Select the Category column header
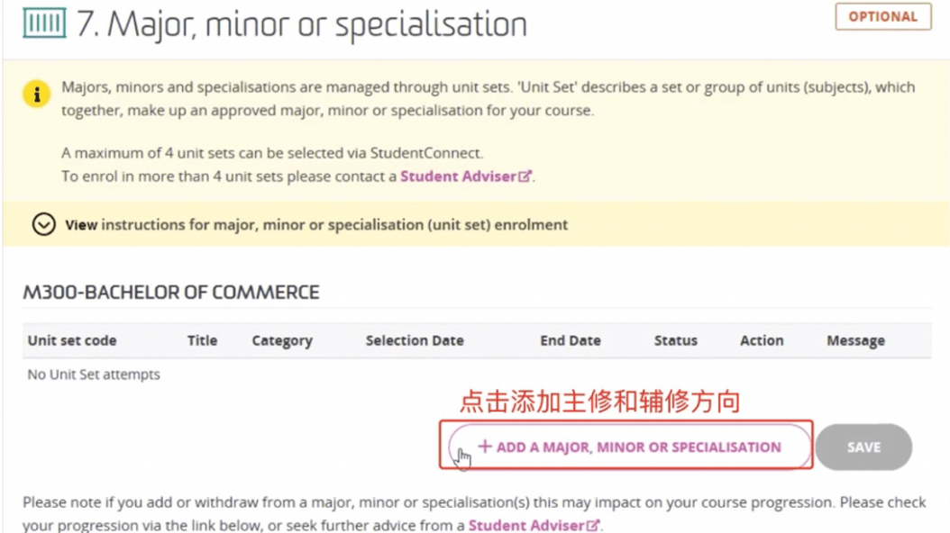The height and width of the screenshot is (533, 950). (x=282, y=340)
